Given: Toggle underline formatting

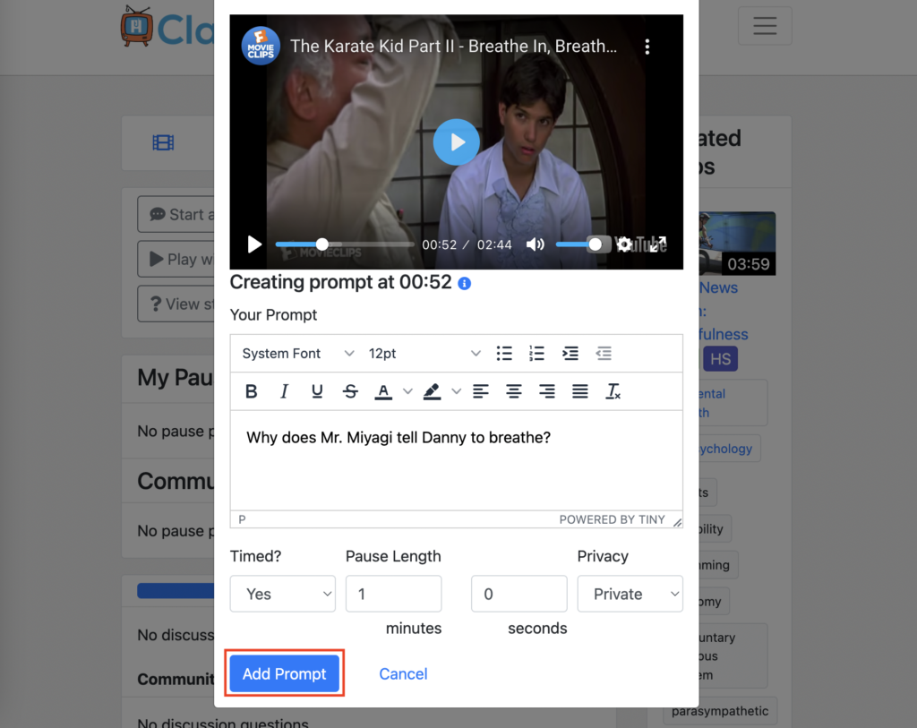Looking at the screenshot, I should (x=317, y=391).
